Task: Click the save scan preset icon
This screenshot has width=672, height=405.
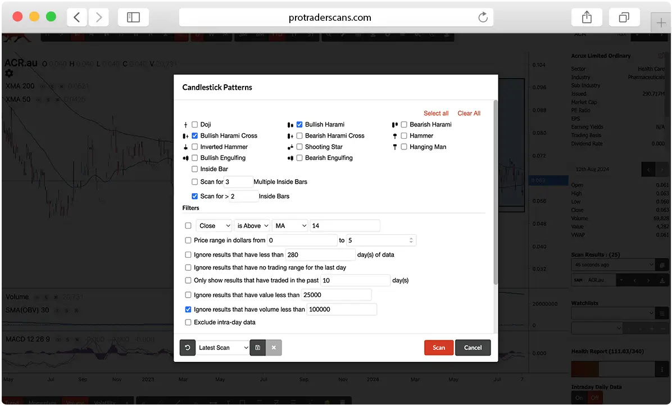Action: click(x=257, y=348)
